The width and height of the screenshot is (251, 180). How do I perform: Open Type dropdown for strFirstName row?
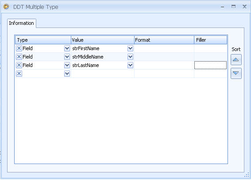click(67, 48)
